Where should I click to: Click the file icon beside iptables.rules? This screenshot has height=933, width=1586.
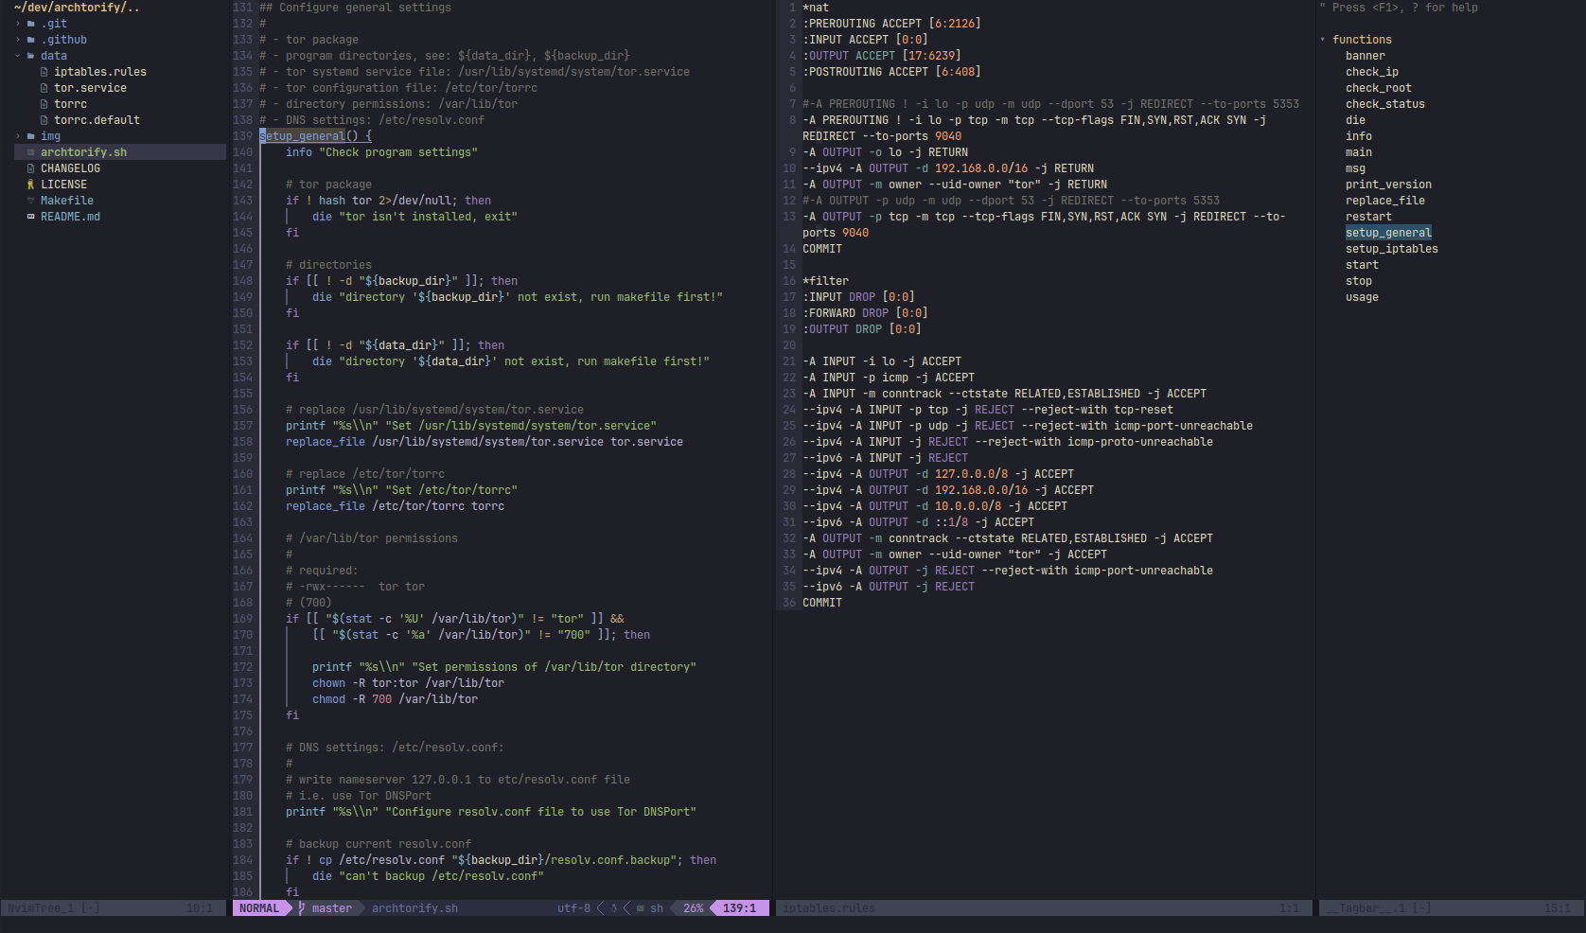[44, 72]
